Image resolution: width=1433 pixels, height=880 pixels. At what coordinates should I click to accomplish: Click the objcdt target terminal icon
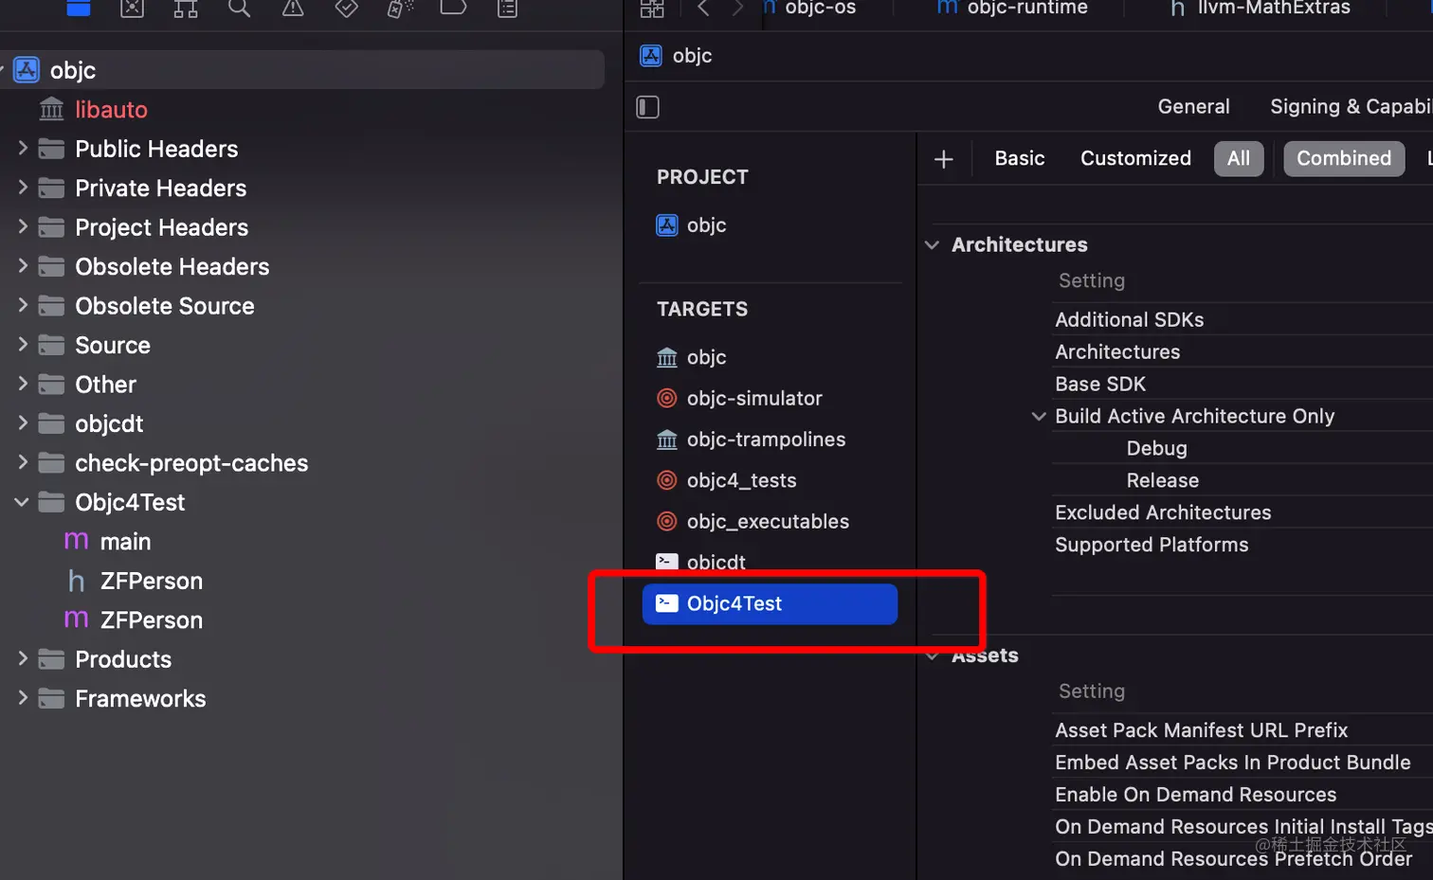[667, 562]
